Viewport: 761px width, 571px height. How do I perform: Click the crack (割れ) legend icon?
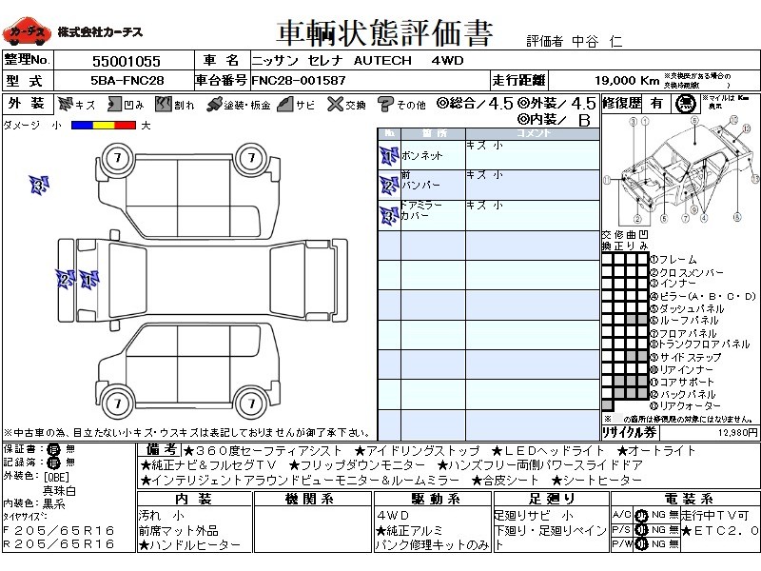coord(163,105)
